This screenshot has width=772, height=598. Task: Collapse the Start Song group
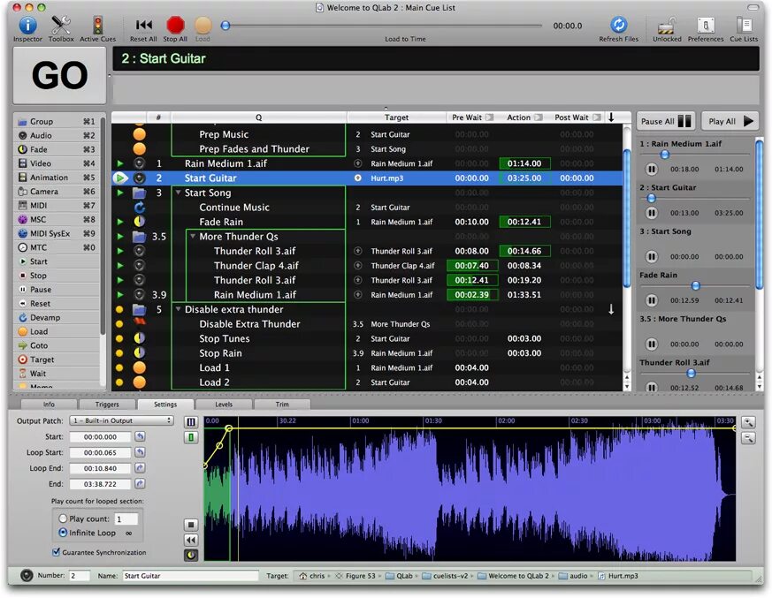click(x=179, y=193)
